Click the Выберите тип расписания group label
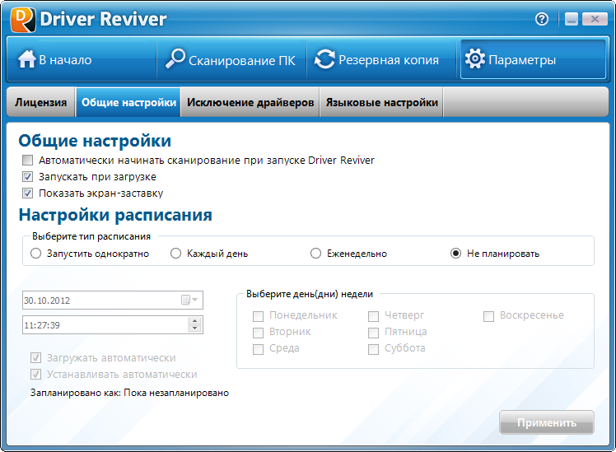The image size is (616, 452). point(91,236)
